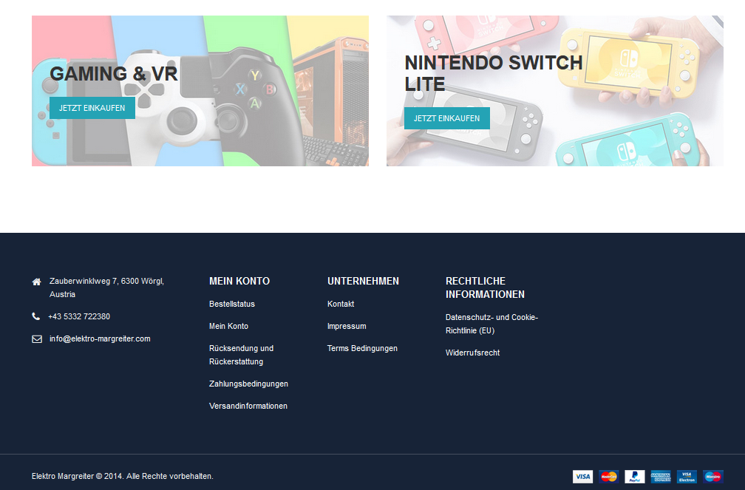Click the Elektro Margreiter copyright notice

point(123,476)
